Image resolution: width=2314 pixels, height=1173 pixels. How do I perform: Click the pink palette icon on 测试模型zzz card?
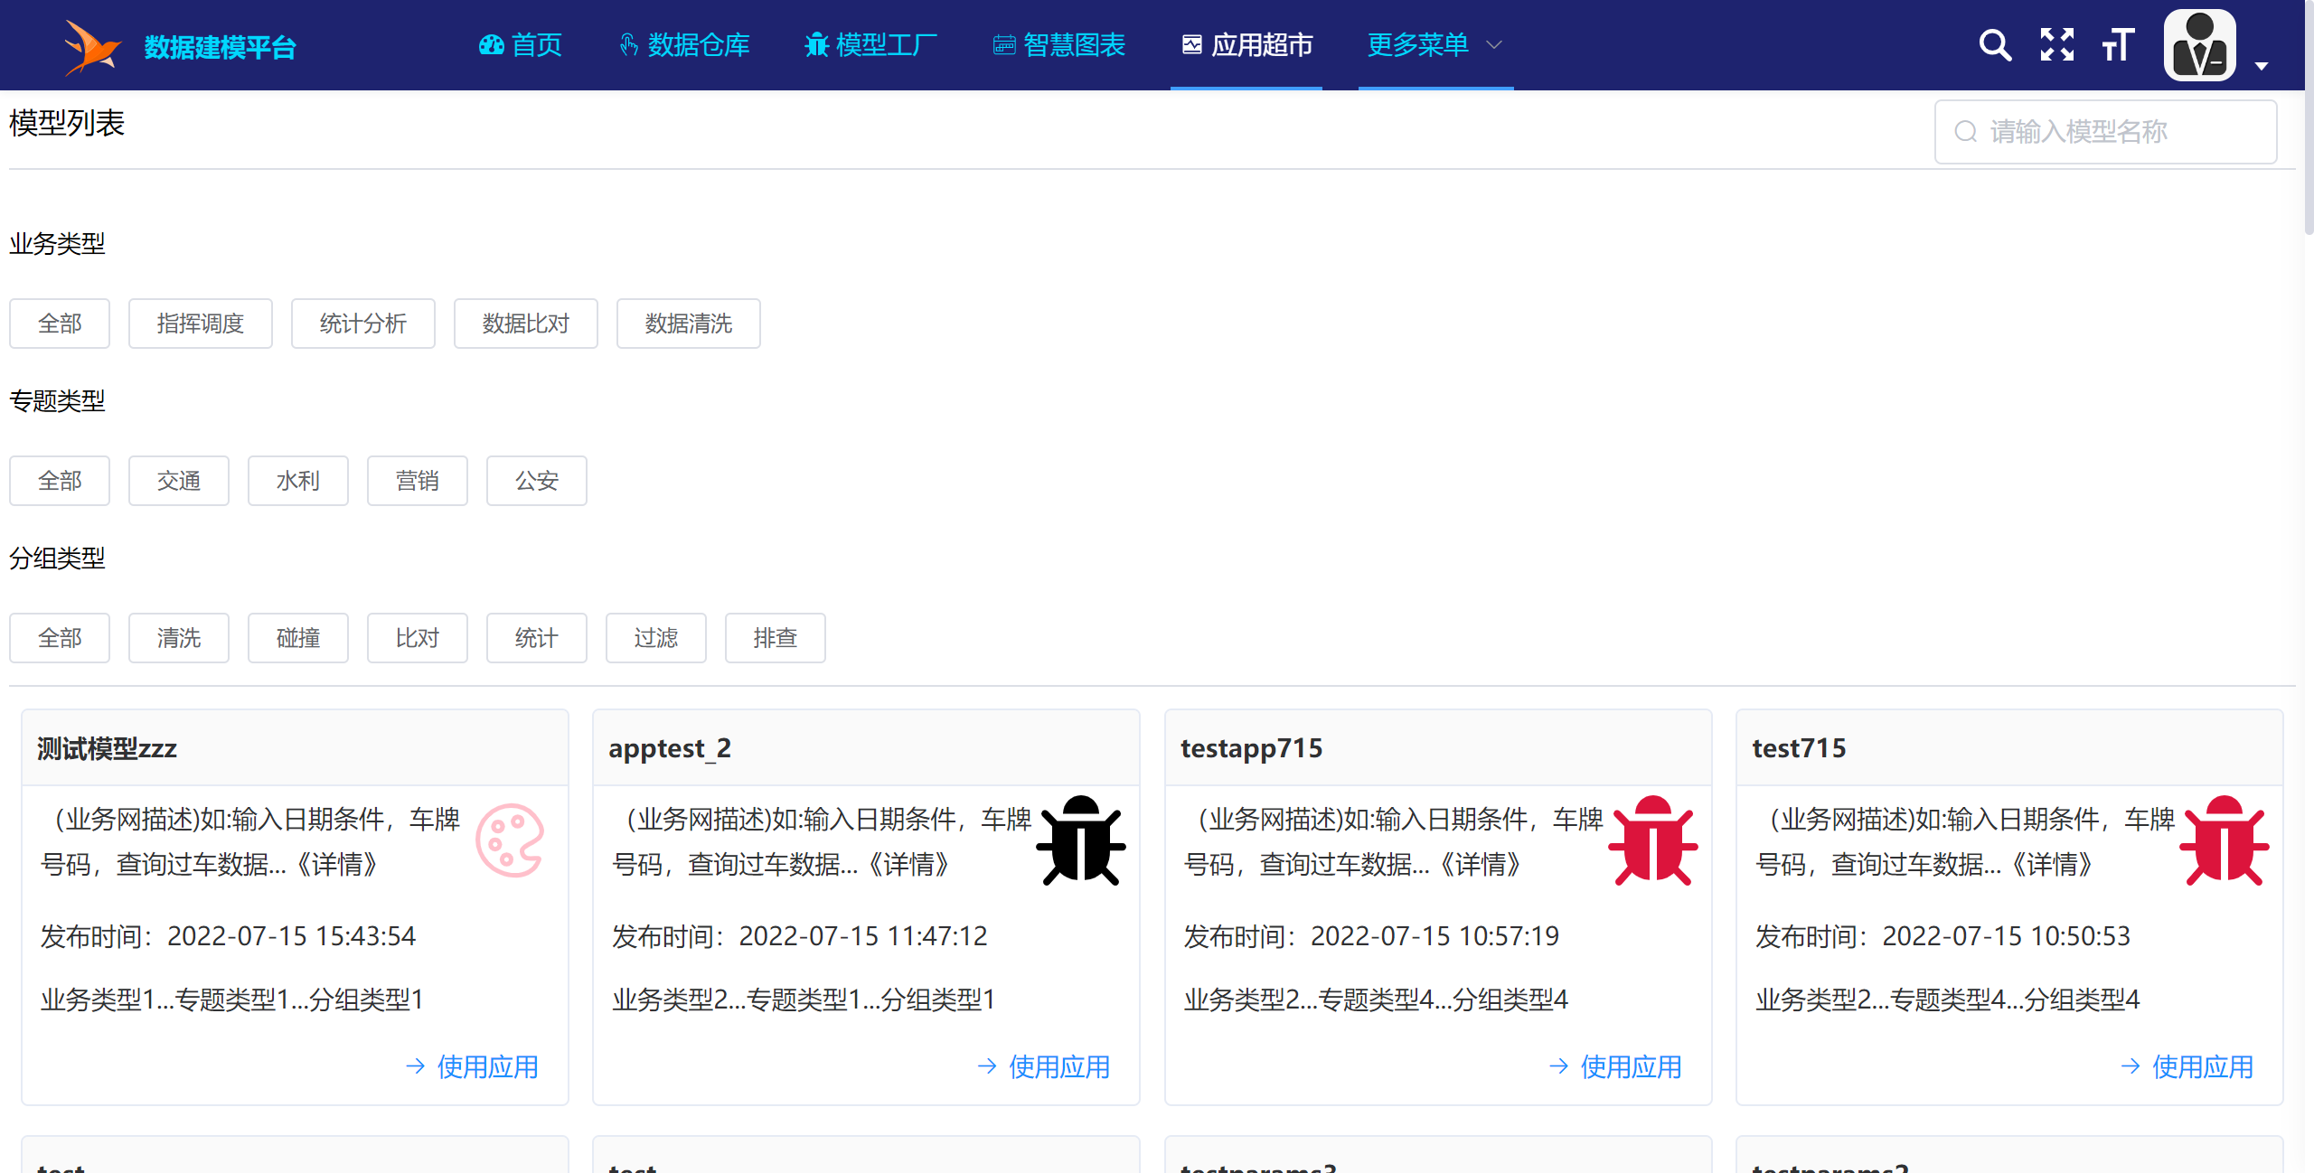tap(510, 840)
